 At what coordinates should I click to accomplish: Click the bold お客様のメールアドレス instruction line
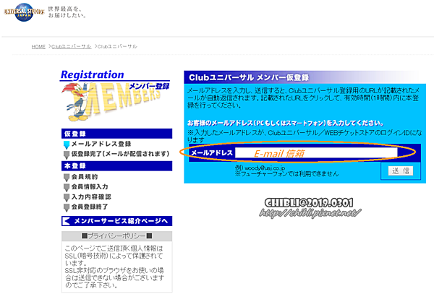point(286,123)
